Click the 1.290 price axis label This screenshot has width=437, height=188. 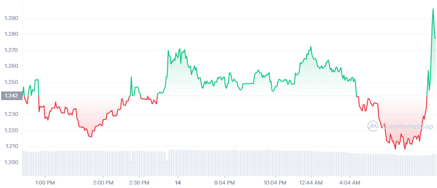(x=11, y=18)
